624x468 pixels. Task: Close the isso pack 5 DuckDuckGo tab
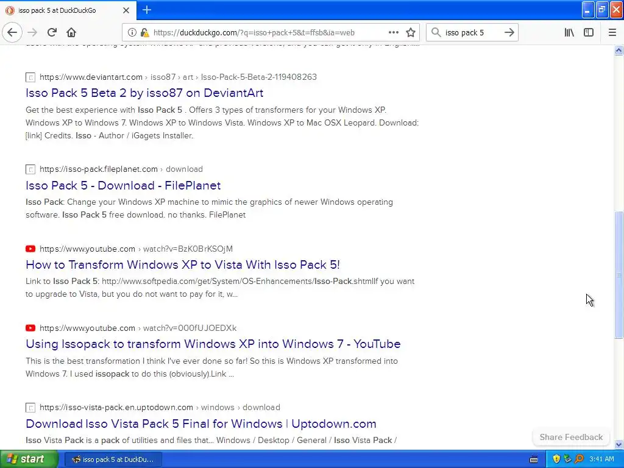(x=126, y=10)
